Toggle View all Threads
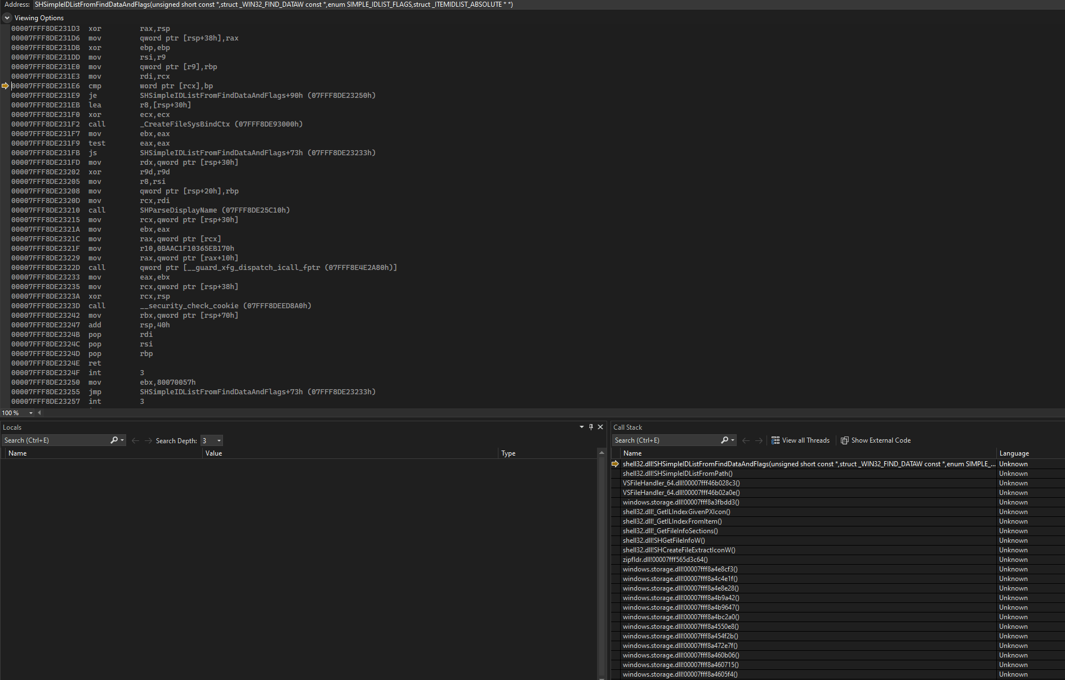 [800, 440]
